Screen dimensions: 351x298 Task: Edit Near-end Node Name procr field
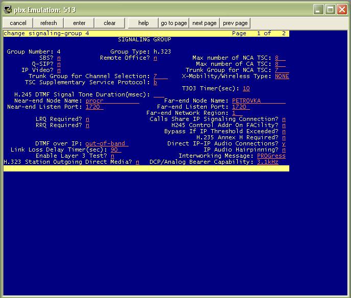click(x=112, y=101)
